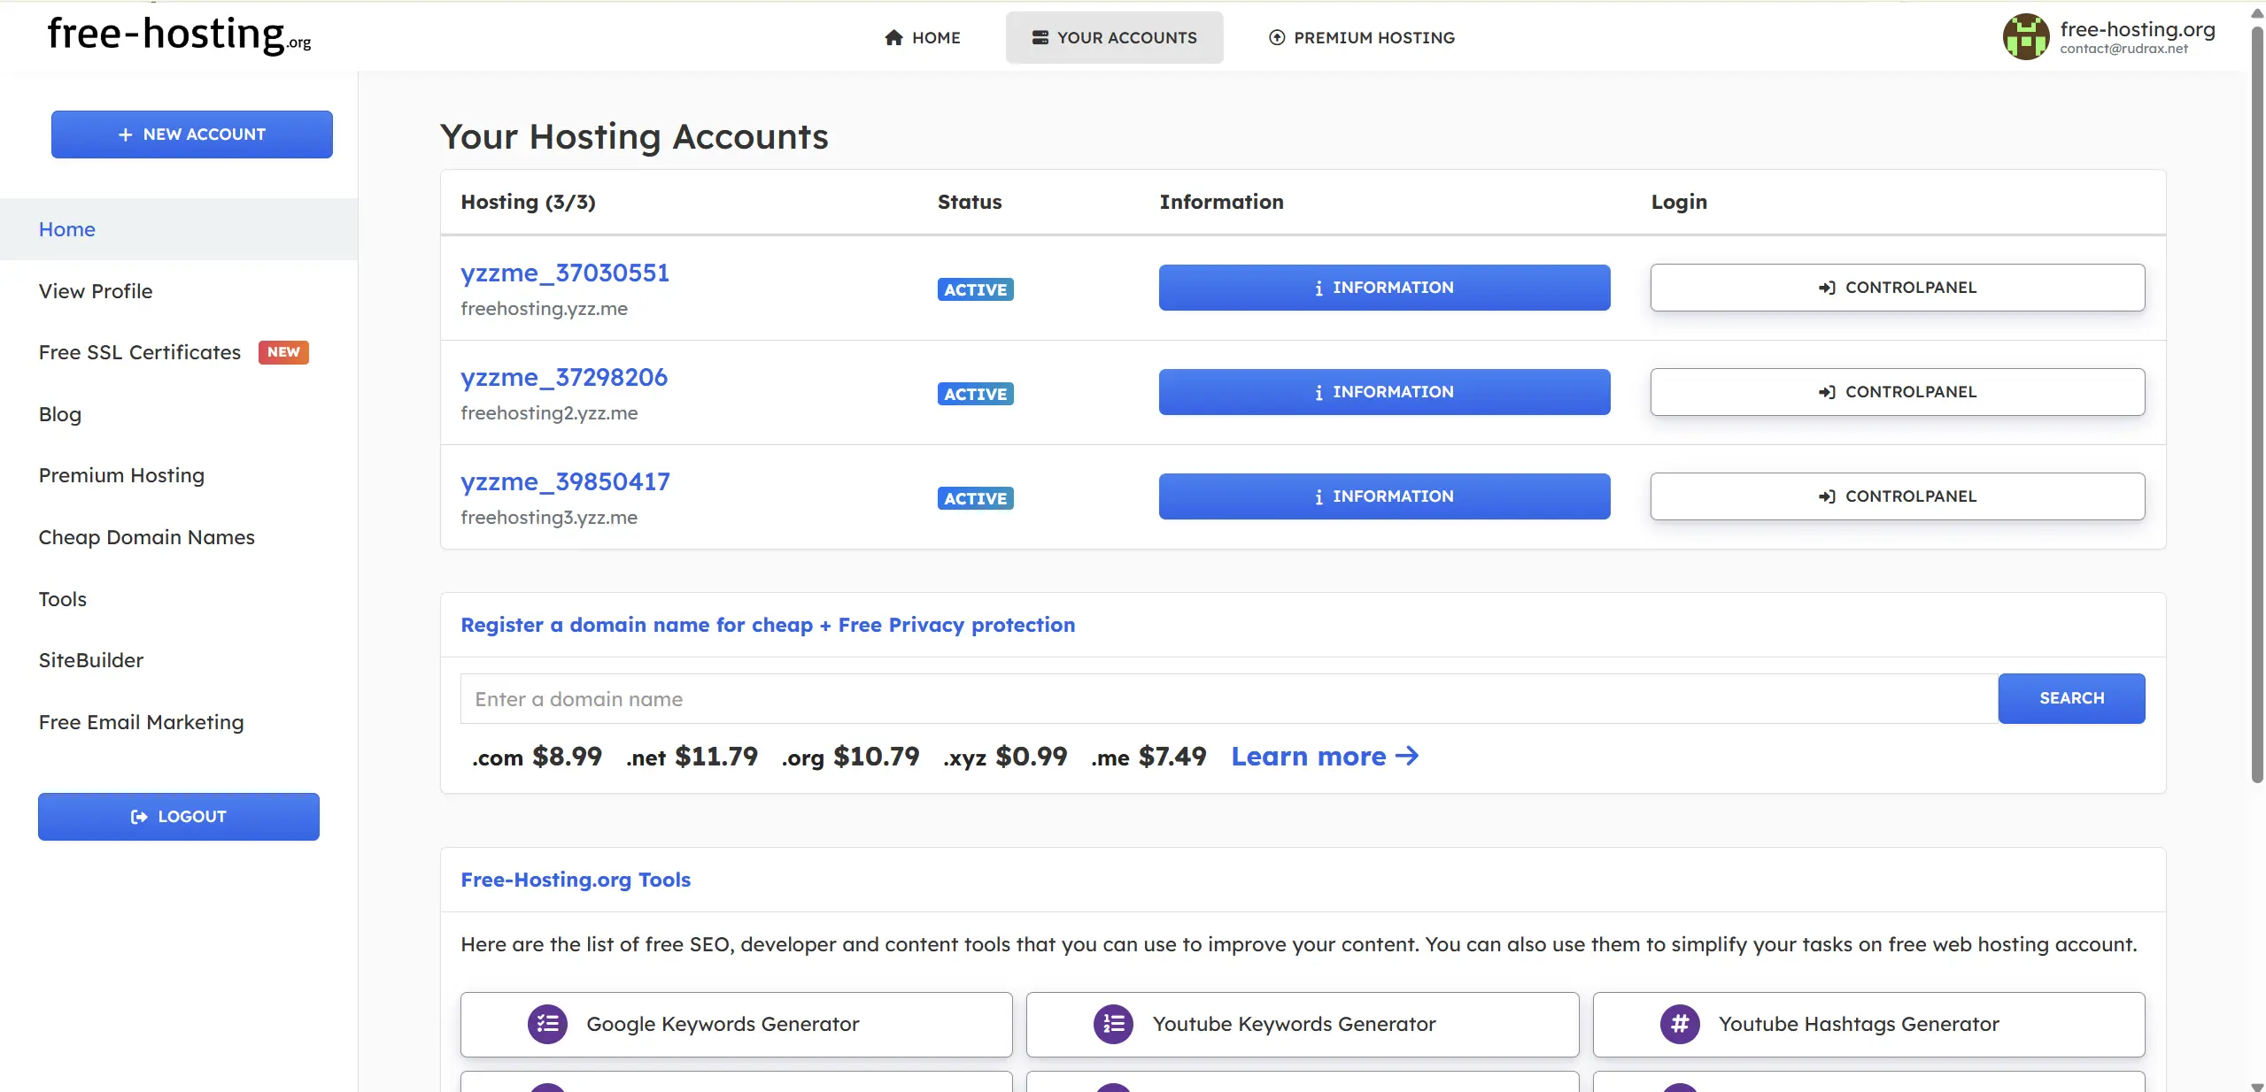Viewport: 2266px width, 1092px height.
Task: Click the yzzme_37298206 account name link
Action: click(563, 378)
